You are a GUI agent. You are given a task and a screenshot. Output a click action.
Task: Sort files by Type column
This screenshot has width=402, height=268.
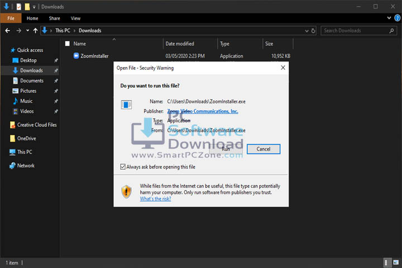point(224,44)
